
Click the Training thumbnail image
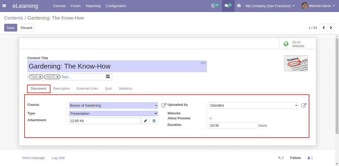[x=296, y=63]
